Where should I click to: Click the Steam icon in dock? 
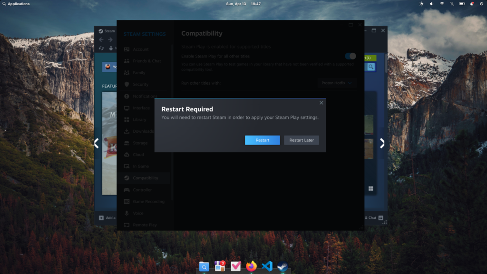(282, 266)
